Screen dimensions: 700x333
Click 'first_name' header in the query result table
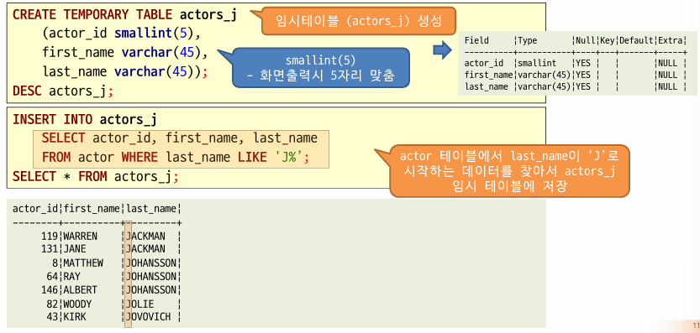point(92,209)
